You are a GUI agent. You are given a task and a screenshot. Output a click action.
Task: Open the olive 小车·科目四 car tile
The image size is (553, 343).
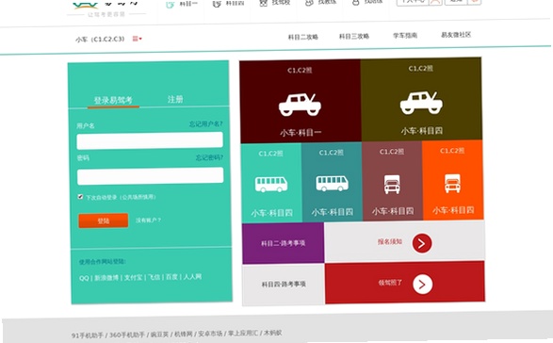[421, 100]
